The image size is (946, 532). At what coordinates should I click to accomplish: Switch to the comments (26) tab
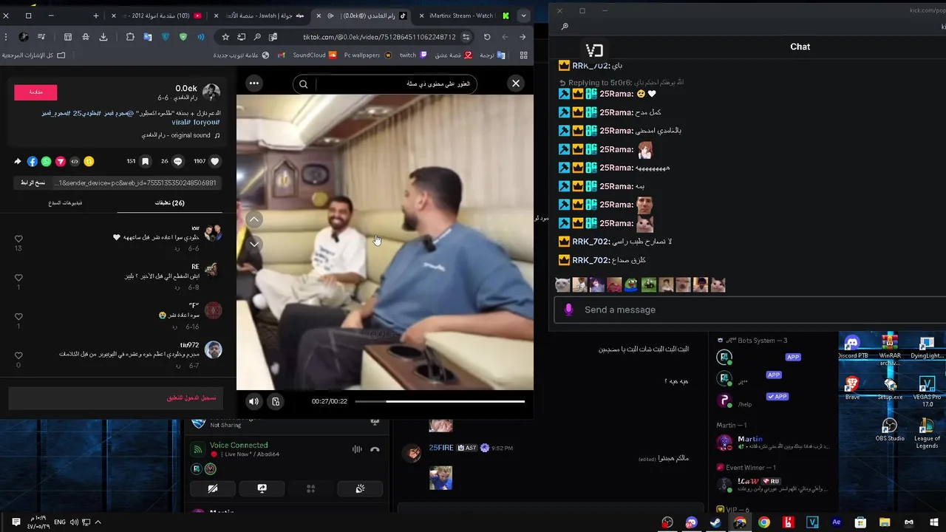169,202
